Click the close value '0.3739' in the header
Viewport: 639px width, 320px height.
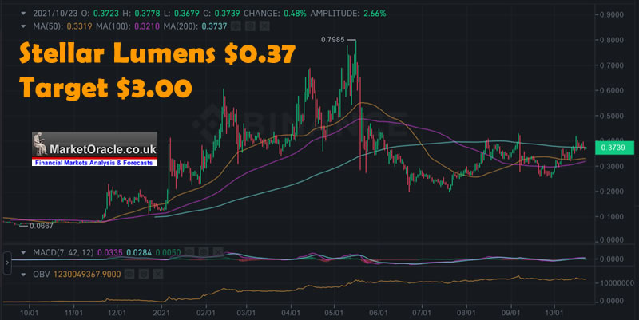coord(227,14)
